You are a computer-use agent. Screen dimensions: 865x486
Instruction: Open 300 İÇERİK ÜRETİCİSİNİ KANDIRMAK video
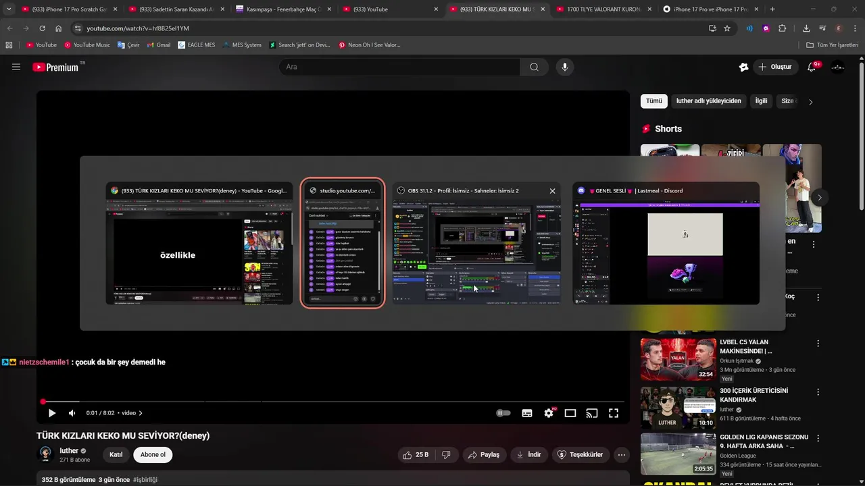[x=678, y=408]
